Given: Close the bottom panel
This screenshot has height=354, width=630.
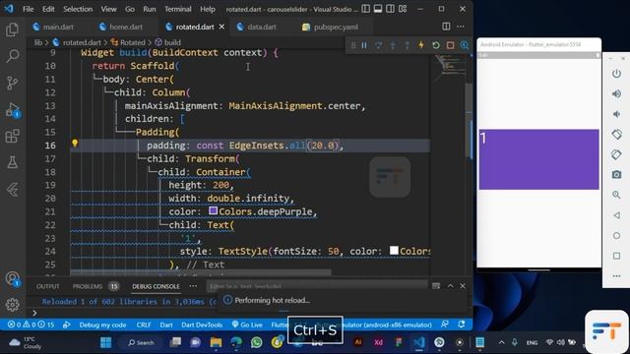Looking at the screenshot, I should click(x=463, y=286).
